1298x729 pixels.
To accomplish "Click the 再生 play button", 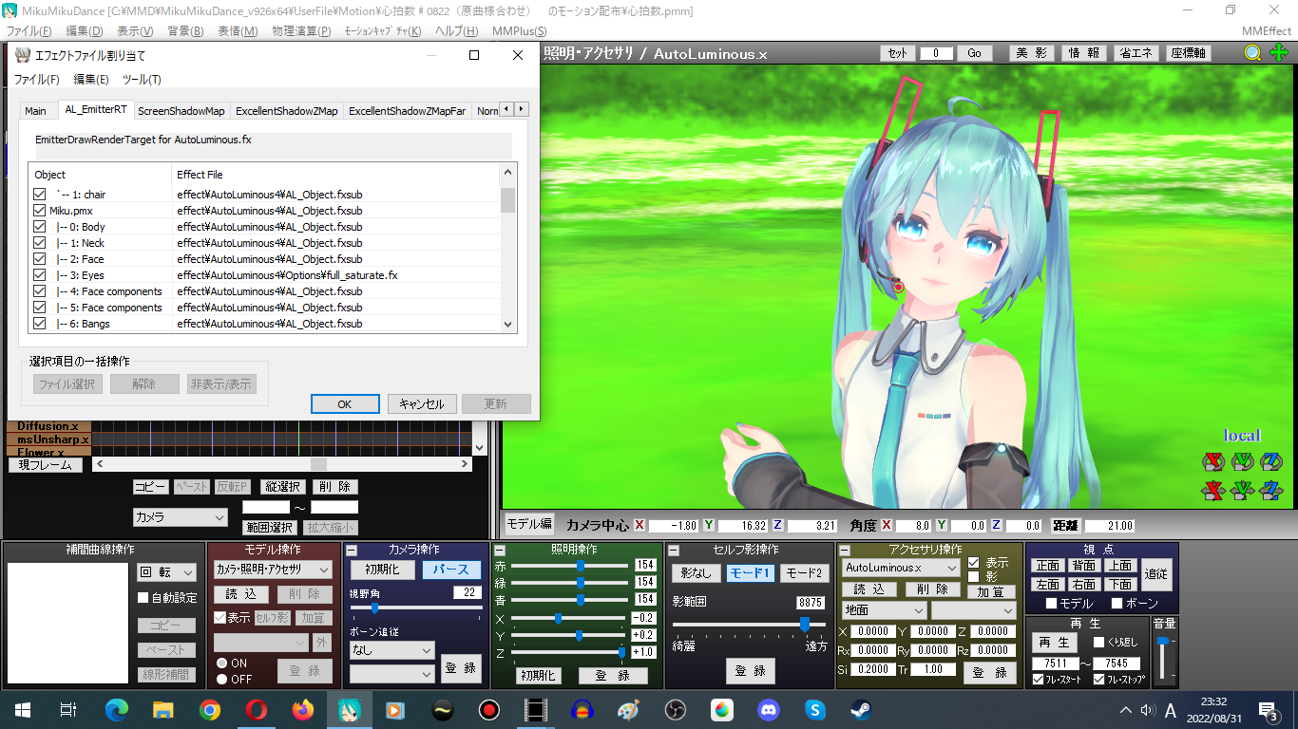I will [x=1054, y=643].
